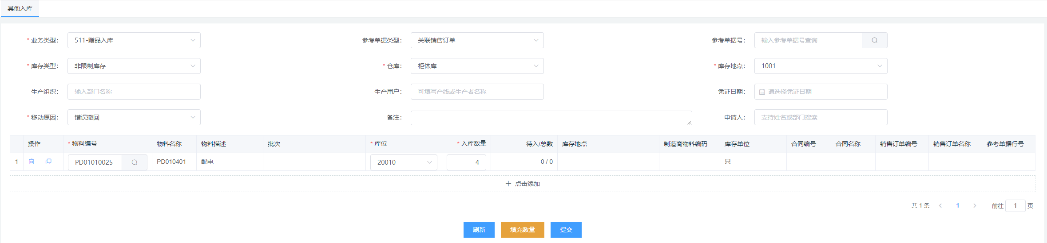Select page 1 in pagination
This screenshot has width=1047, height=243.
click(x=957, y=205)
